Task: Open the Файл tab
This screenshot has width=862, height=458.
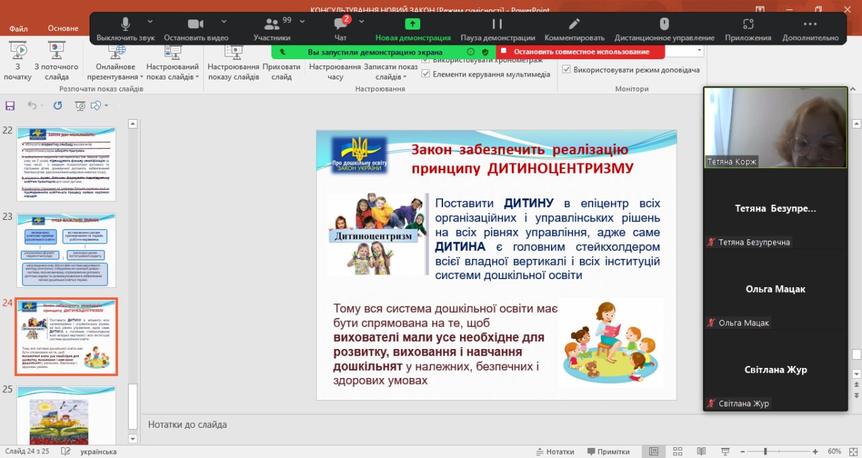Action: (19, 29)
